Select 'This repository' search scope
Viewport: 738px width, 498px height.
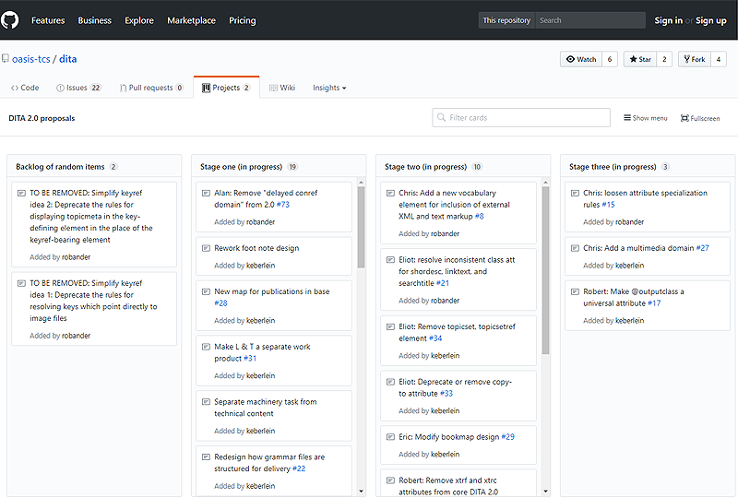pyautogui.click(x=506, y=20)
